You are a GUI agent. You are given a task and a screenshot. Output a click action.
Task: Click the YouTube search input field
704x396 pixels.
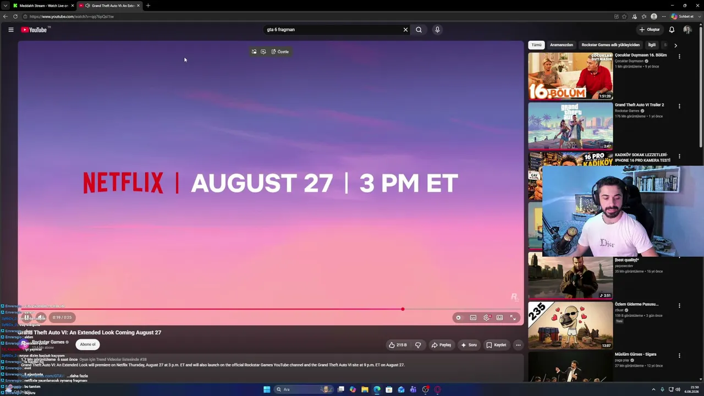pos(333,30)
